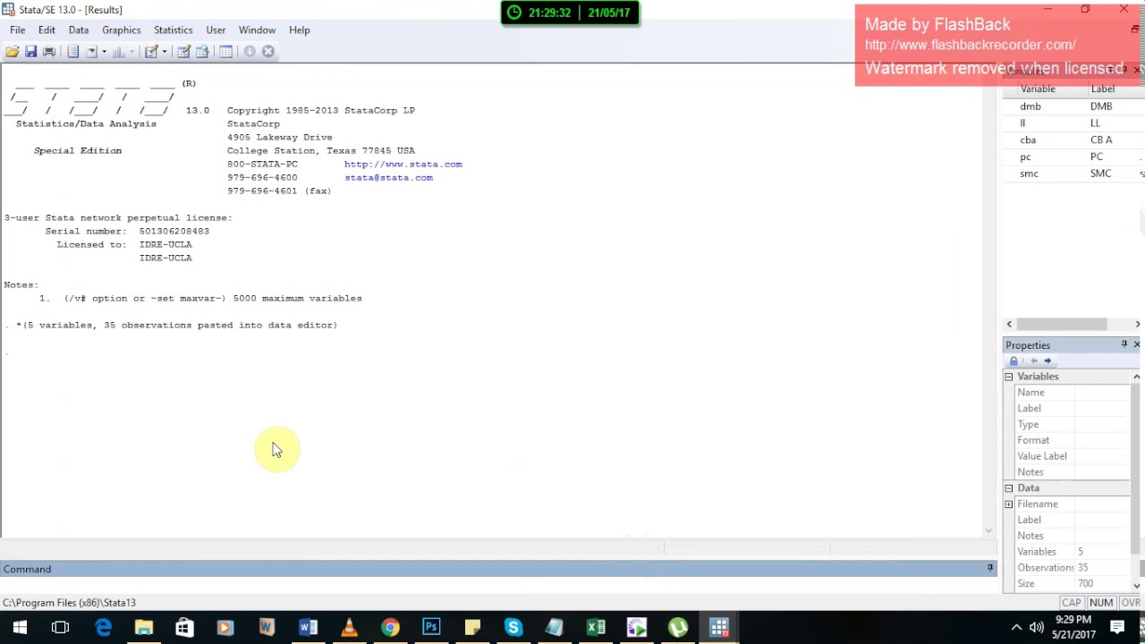Open Task View on the taskbar
Image resolution: width=1145 pixels, height=644 pixels.
61,627
